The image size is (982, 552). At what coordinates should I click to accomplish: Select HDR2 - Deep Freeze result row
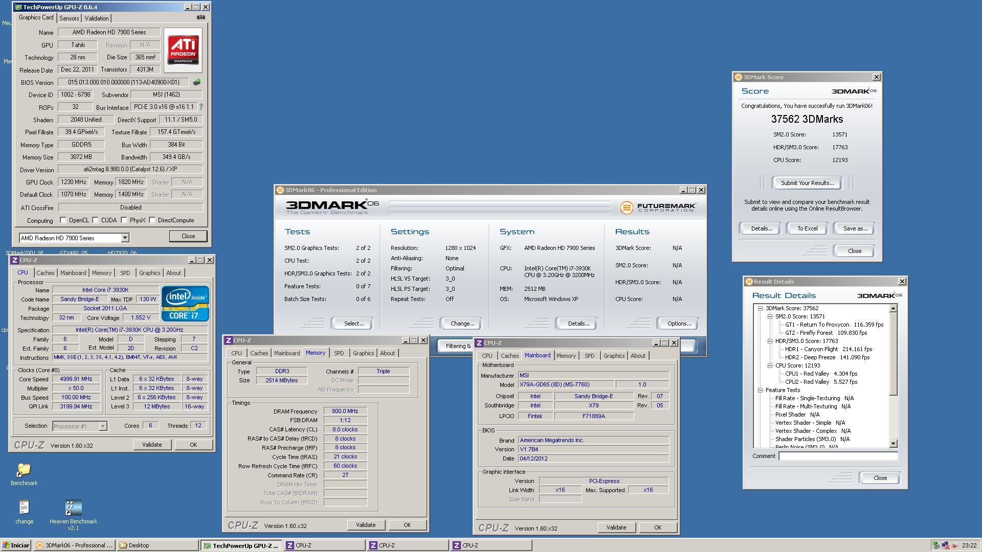827,357
